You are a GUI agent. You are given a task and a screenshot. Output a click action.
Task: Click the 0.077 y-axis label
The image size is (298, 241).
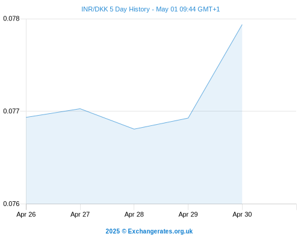click(x=11, y=111)
